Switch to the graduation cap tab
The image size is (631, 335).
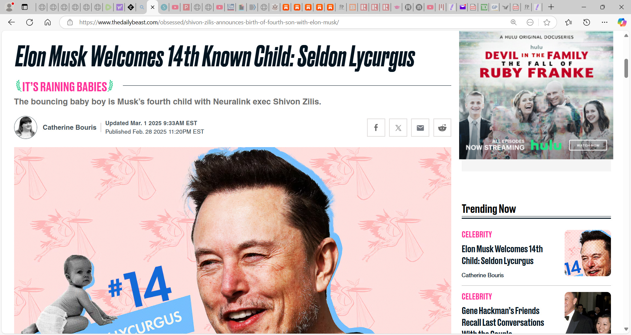point(397,7)
